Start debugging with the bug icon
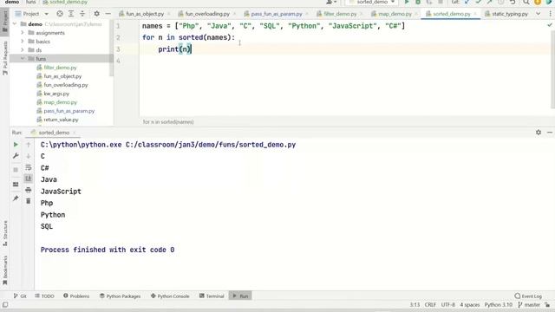The height and width of the screenshot is (312, 555). tap(418, 2)
